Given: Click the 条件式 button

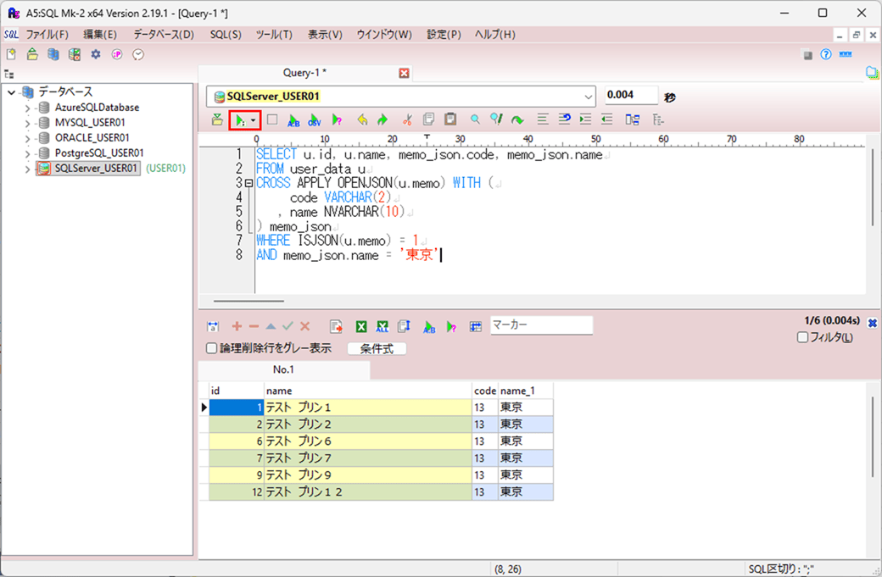Looking at the screenshot, I should click(377, 348).
